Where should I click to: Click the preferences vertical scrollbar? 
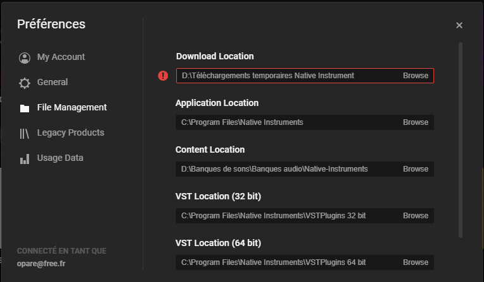461,139
